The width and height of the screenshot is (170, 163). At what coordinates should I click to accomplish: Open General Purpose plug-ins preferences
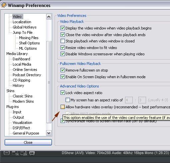(26, 133)
